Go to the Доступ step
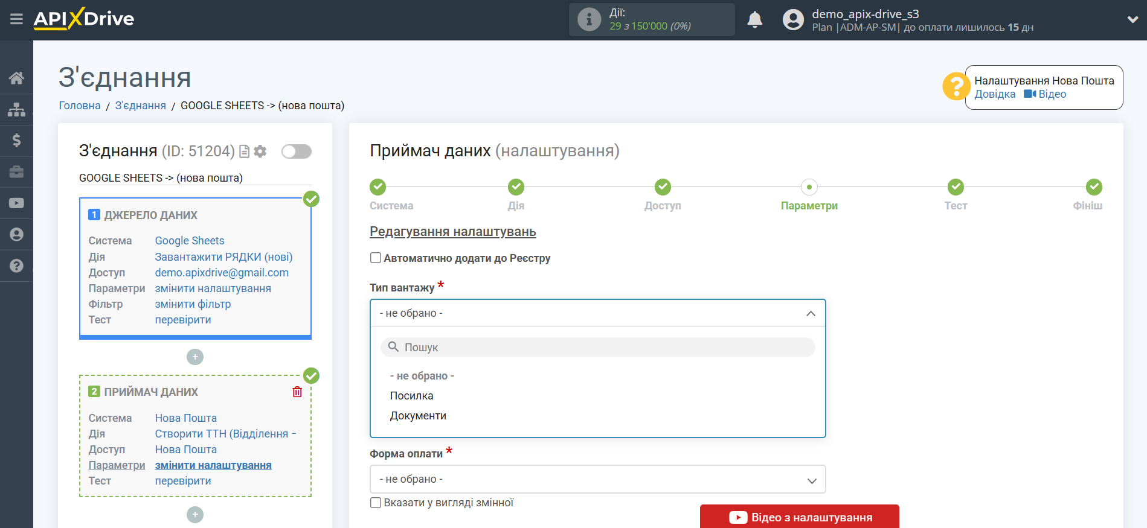The width and height of the screenshot is (1147, 528). tap(663, 187)
